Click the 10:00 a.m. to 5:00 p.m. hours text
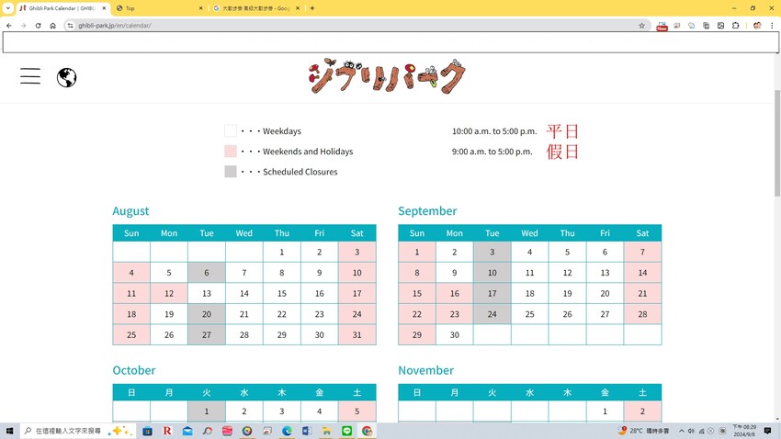 [x=494, y=131]
